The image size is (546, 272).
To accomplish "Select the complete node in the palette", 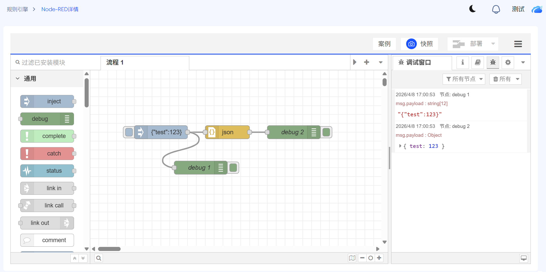I will [47, 136].
